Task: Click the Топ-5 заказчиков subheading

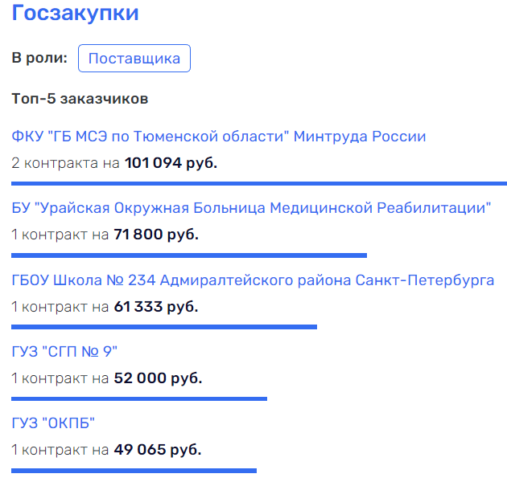Action: click(x=80, y=99)
